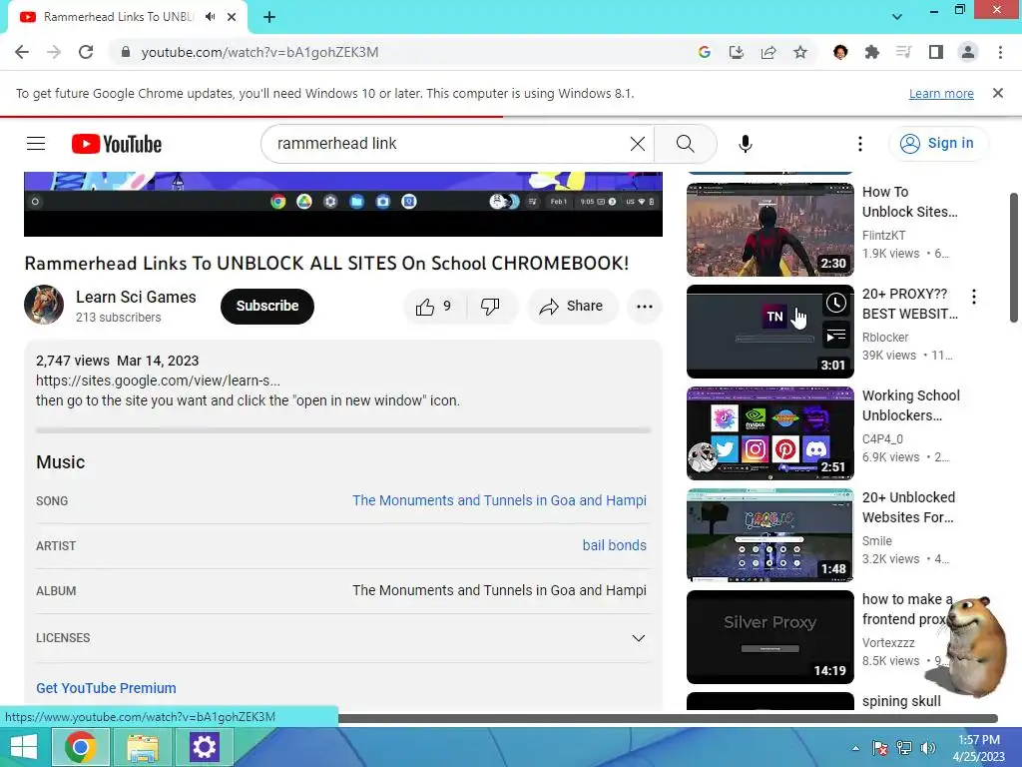
Task: Open media controls in the Chrome toolbar
Action: point(904,52)
